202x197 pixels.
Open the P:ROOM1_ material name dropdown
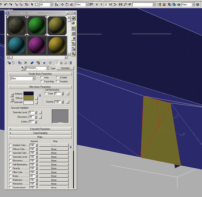(x=47, y=68)
